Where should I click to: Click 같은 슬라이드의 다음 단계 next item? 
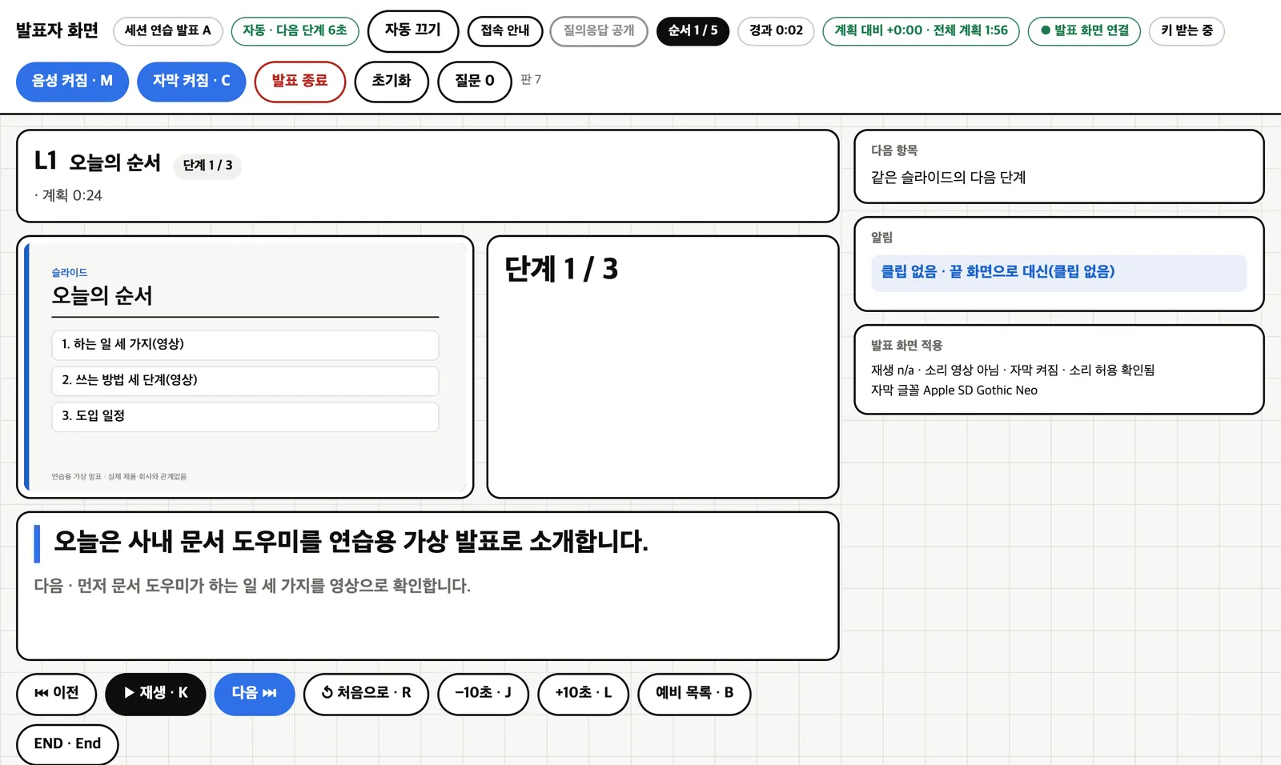tap(948, 178)
